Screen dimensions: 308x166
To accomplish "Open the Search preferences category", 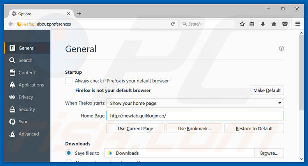I will point(27,61).
